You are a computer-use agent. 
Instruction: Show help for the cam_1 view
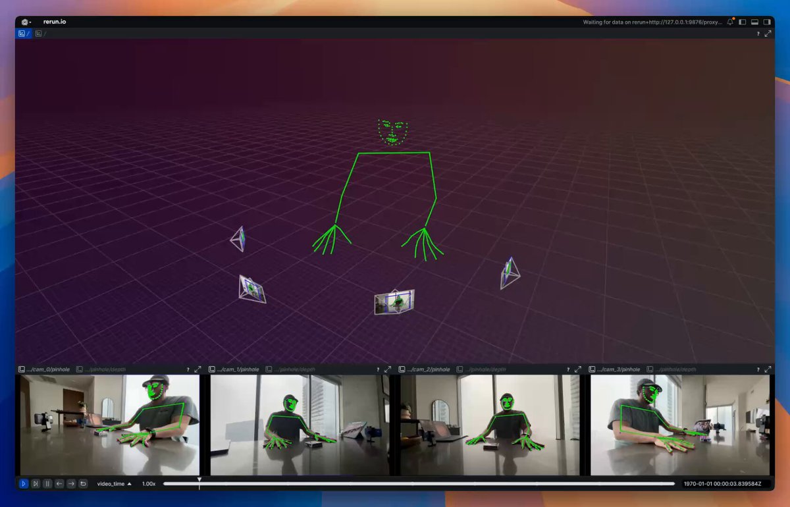[x=378, y=369]
